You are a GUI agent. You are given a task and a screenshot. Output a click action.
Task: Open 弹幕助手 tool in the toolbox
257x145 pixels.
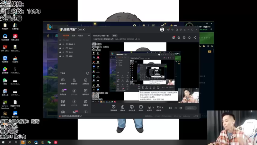click(x=63, y=82)
